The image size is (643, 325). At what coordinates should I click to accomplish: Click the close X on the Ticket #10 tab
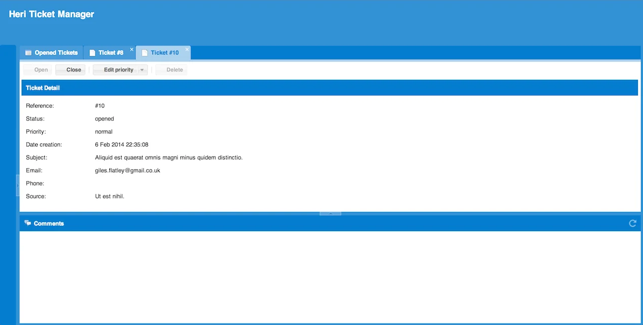point(187,50)
